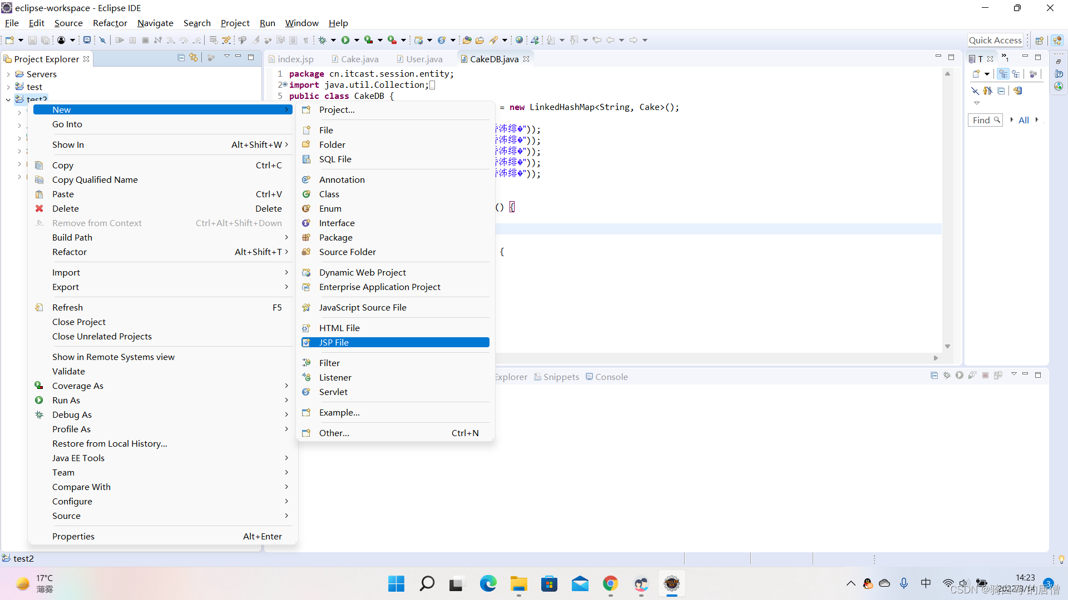1068x600 pixels.
Task: Click the taskbar Search magnifier icon
Action: 427,584
